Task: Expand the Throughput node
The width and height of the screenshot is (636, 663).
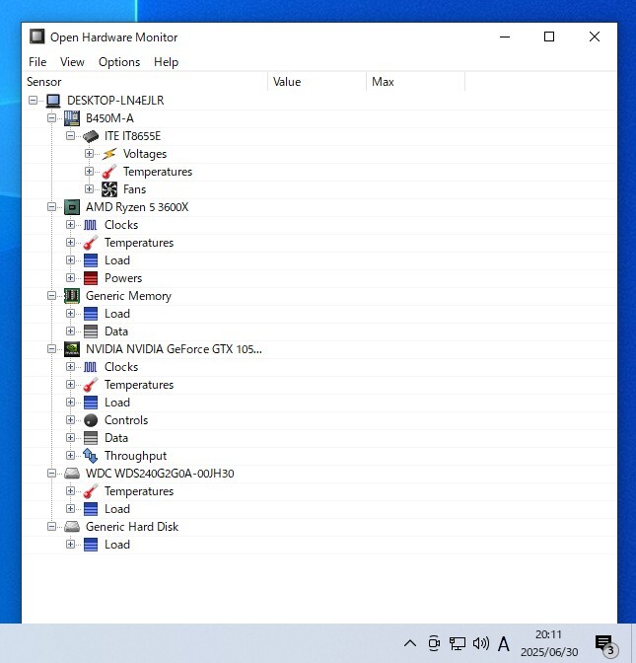Action: coord(71,456)
